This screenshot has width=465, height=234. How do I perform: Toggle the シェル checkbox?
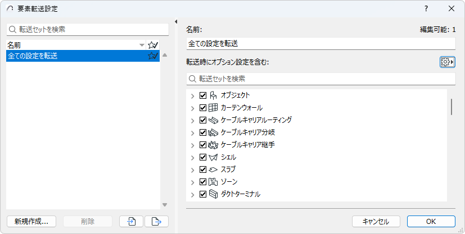[203, 157]
